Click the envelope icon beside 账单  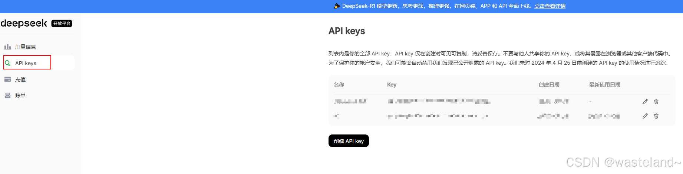point(7,95)
